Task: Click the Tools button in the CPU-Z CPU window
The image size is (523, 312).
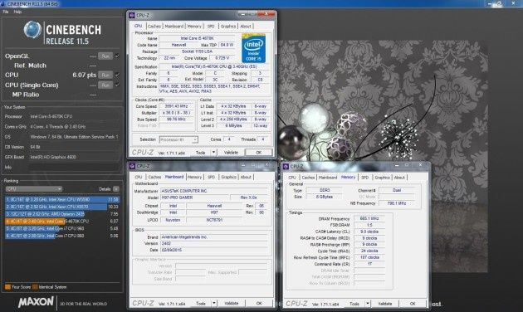Action: point(200,153)
